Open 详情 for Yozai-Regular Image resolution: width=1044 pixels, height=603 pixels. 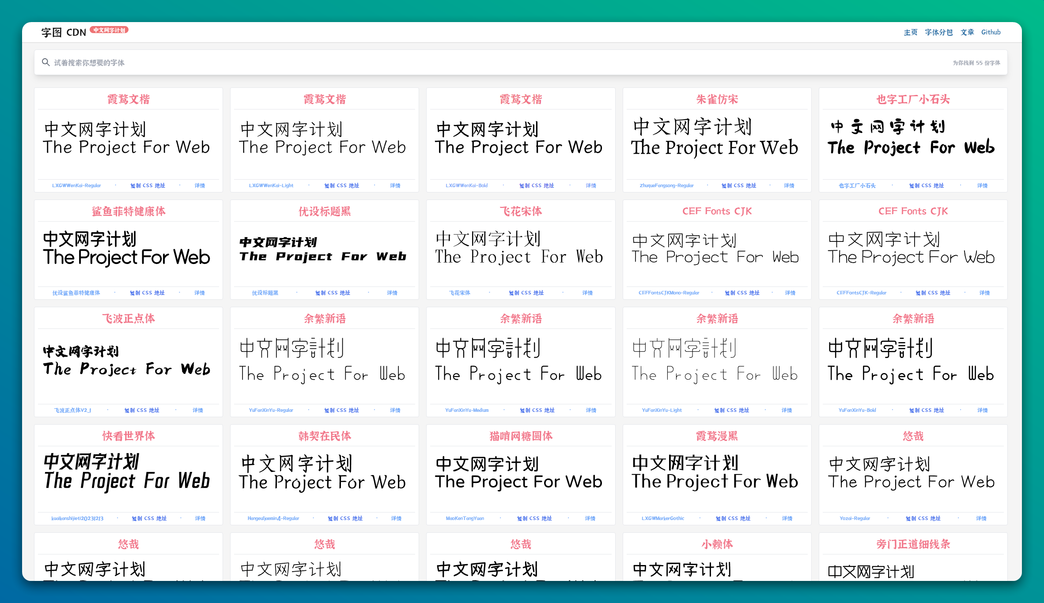point(981,518)
